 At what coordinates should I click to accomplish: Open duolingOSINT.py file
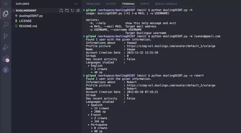pos(31,16)
